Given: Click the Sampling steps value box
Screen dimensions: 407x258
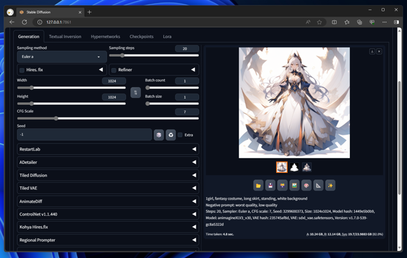Looking at the screenshot, I should coord(187,49).
